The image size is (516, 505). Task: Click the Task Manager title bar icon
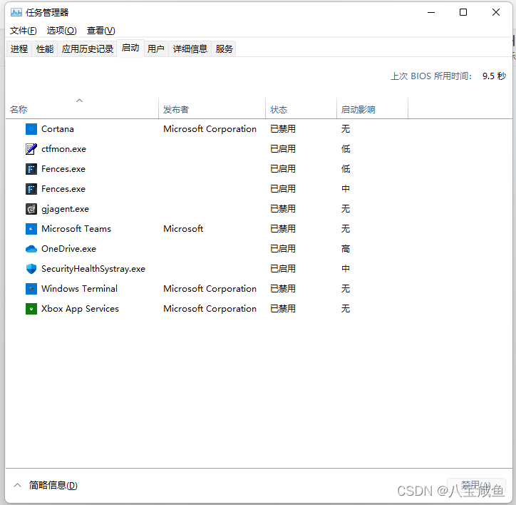(16, 13)
